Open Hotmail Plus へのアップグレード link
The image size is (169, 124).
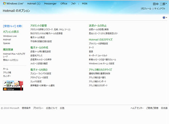pyautogui.click(x=14, y=55)
